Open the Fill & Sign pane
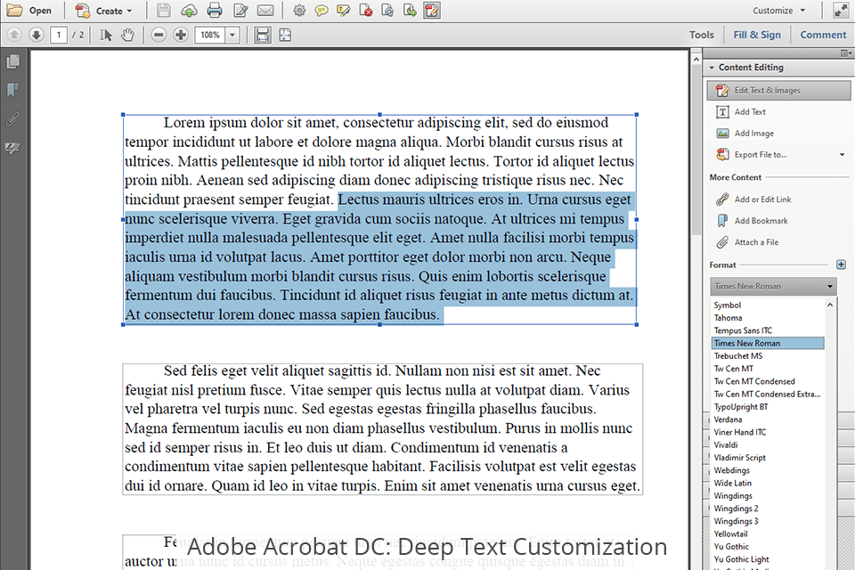The image size is (855, 570). pos(757,35)
